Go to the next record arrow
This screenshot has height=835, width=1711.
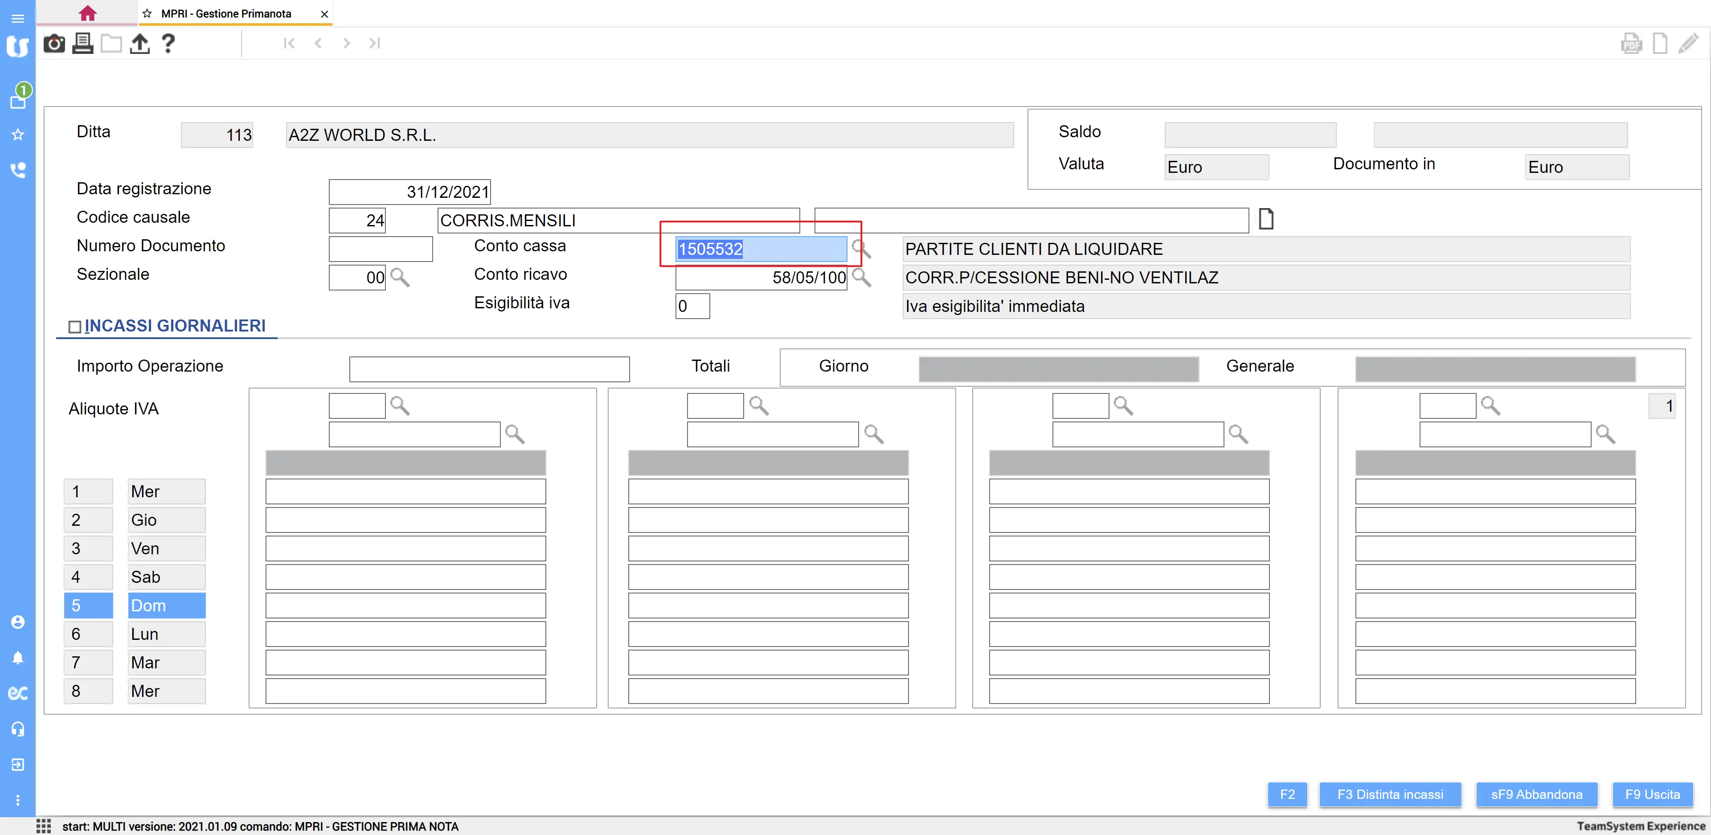346,43
